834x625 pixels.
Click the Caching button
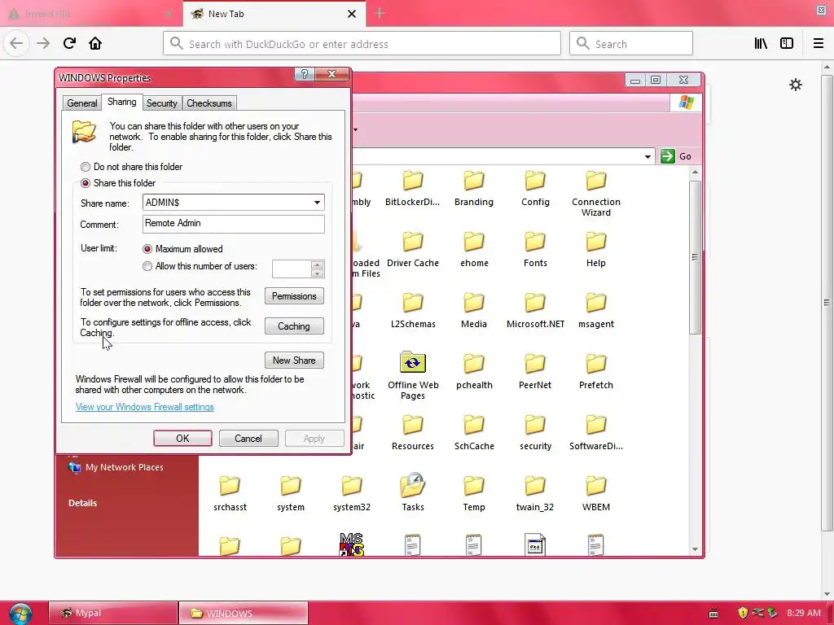294,326
